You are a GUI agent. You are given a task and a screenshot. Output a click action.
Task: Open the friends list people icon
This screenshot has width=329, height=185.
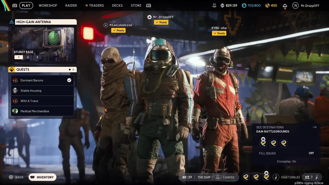point(307,177)
